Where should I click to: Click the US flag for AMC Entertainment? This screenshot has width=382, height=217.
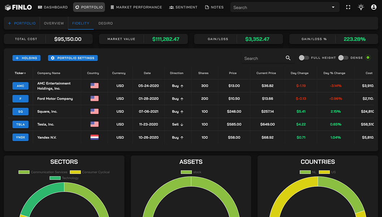[x=95, y=86]
